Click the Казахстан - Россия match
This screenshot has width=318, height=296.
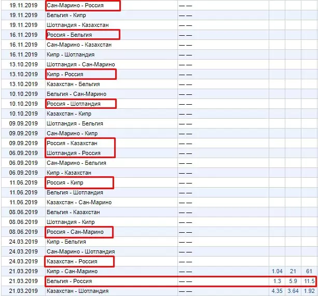(x=72, y=262)
